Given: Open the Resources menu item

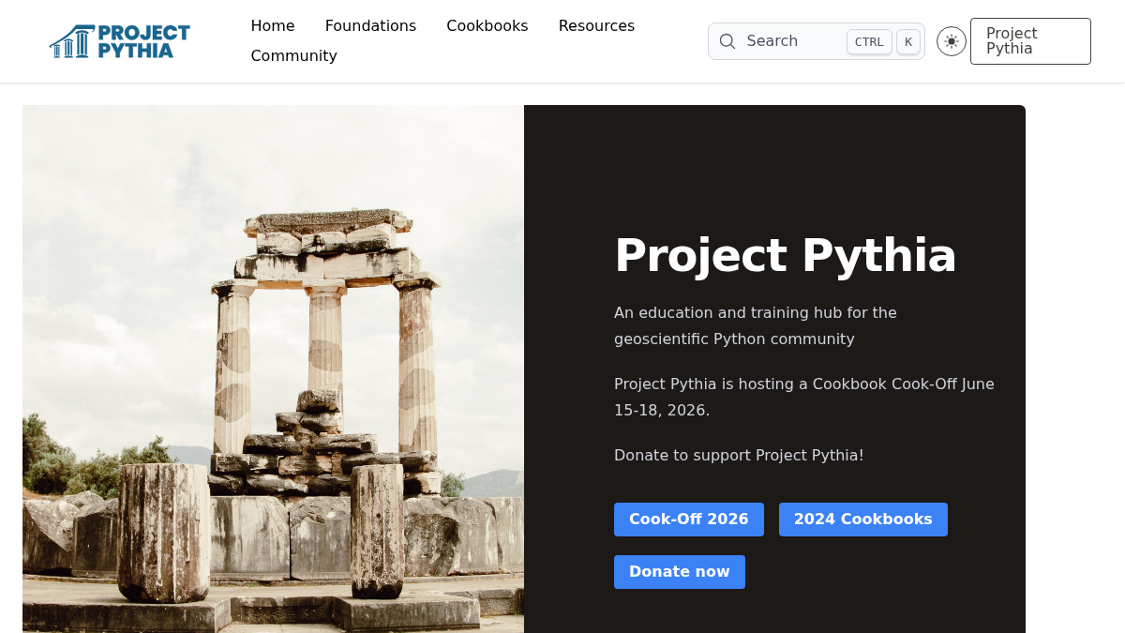Looking at the screenshot, I should [x=596, y=26].
